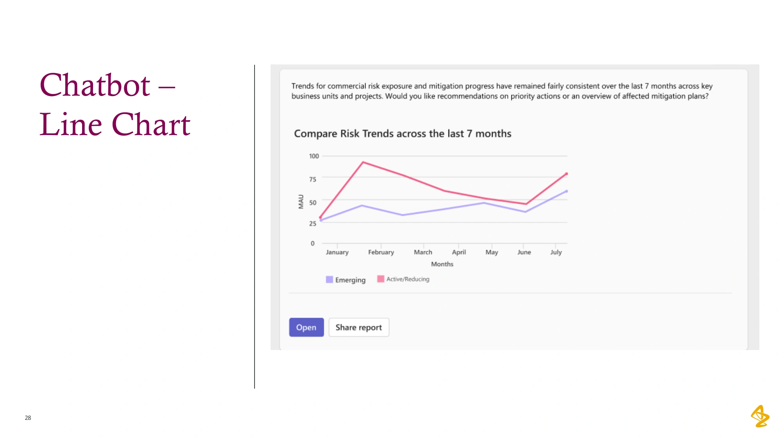Click the Share report button
782x439 pixels.
click(359, 327)
